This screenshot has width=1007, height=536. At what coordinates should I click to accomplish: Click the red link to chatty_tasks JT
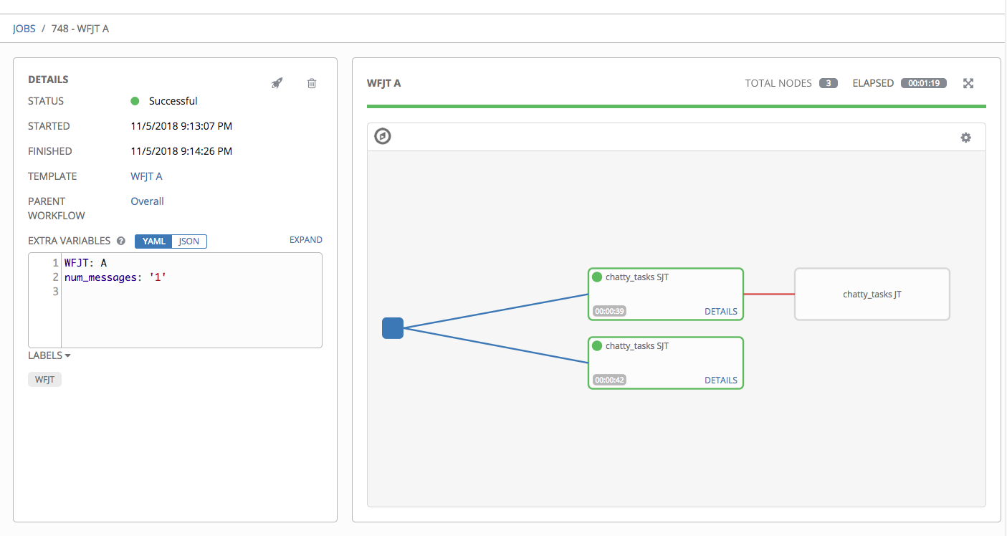[x=769, y=294]
